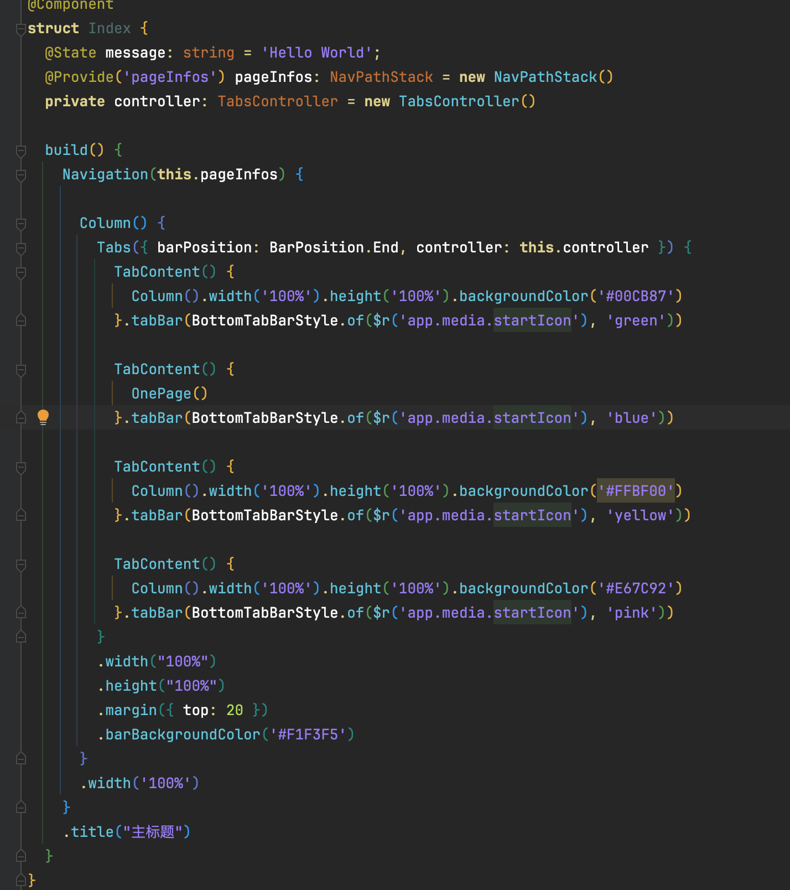This screenshot has height=890, width=790.
Task: Click the highlighted '#FFBF00' color string
Action: 636,491
